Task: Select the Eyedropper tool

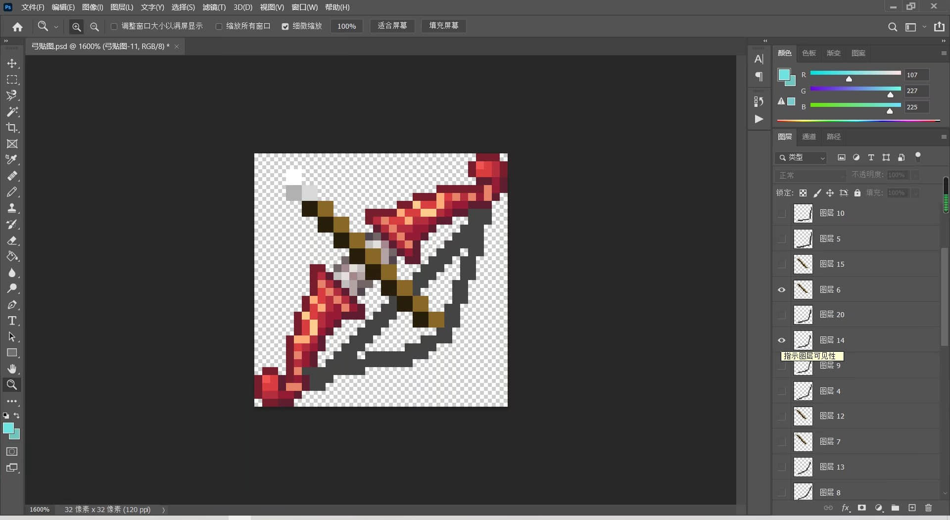Action: point(12,159)
